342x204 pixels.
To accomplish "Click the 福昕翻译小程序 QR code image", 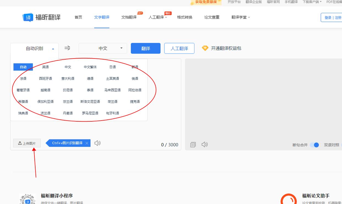I will point(28,199).
